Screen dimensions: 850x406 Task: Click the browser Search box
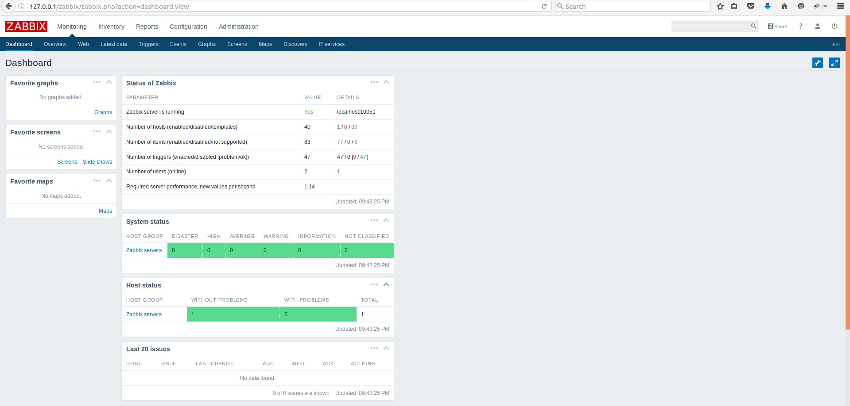633,6
